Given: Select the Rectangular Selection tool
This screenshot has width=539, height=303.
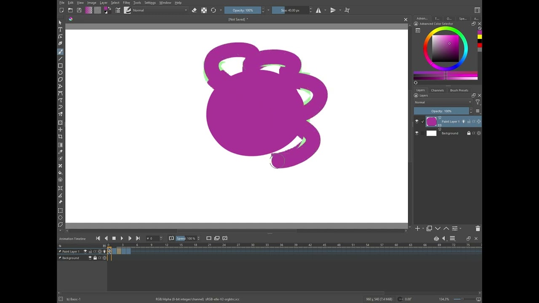Looking at the screenshot, I should (60, 210).
